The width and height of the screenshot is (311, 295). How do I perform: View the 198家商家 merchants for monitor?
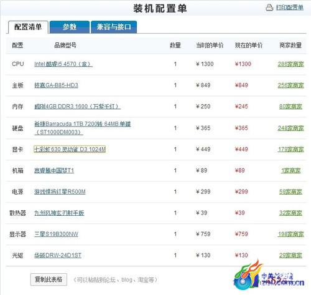[x=290, y=234]
